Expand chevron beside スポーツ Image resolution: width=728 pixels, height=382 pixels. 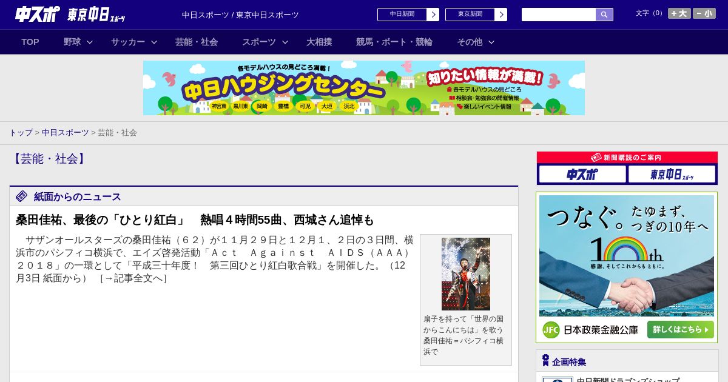coord(285,42)
